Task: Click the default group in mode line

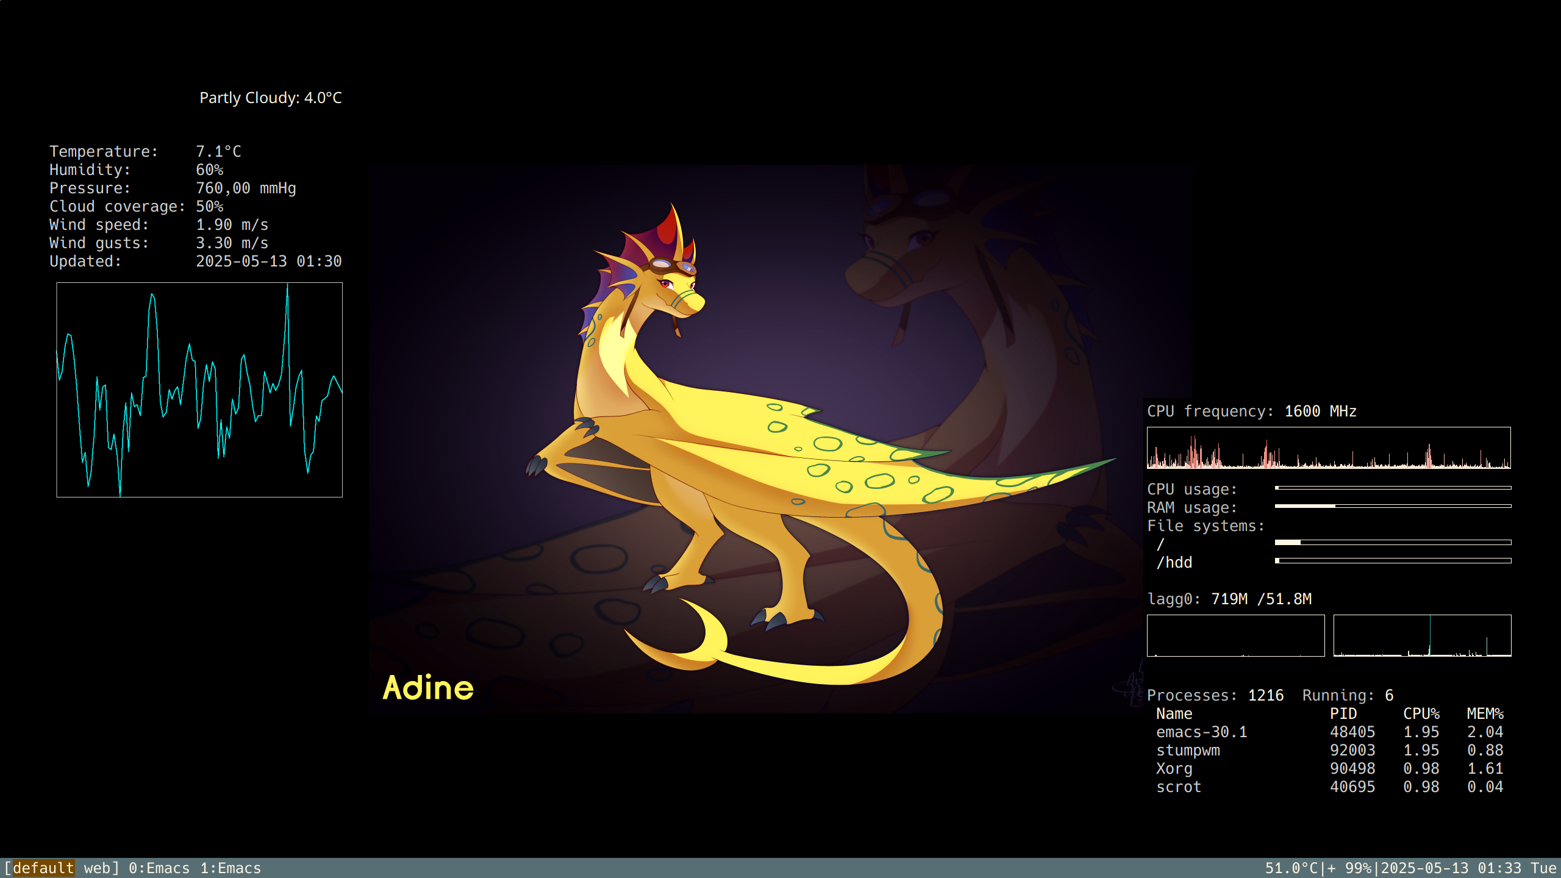Action: [x=43, y=868]
